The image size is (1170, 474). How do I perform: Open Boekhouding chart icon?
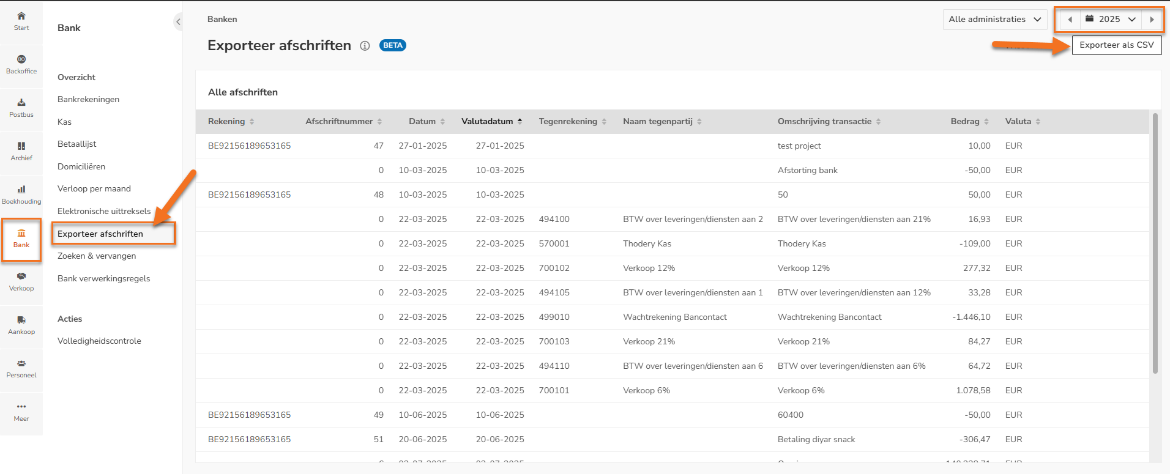pos(21,190)
